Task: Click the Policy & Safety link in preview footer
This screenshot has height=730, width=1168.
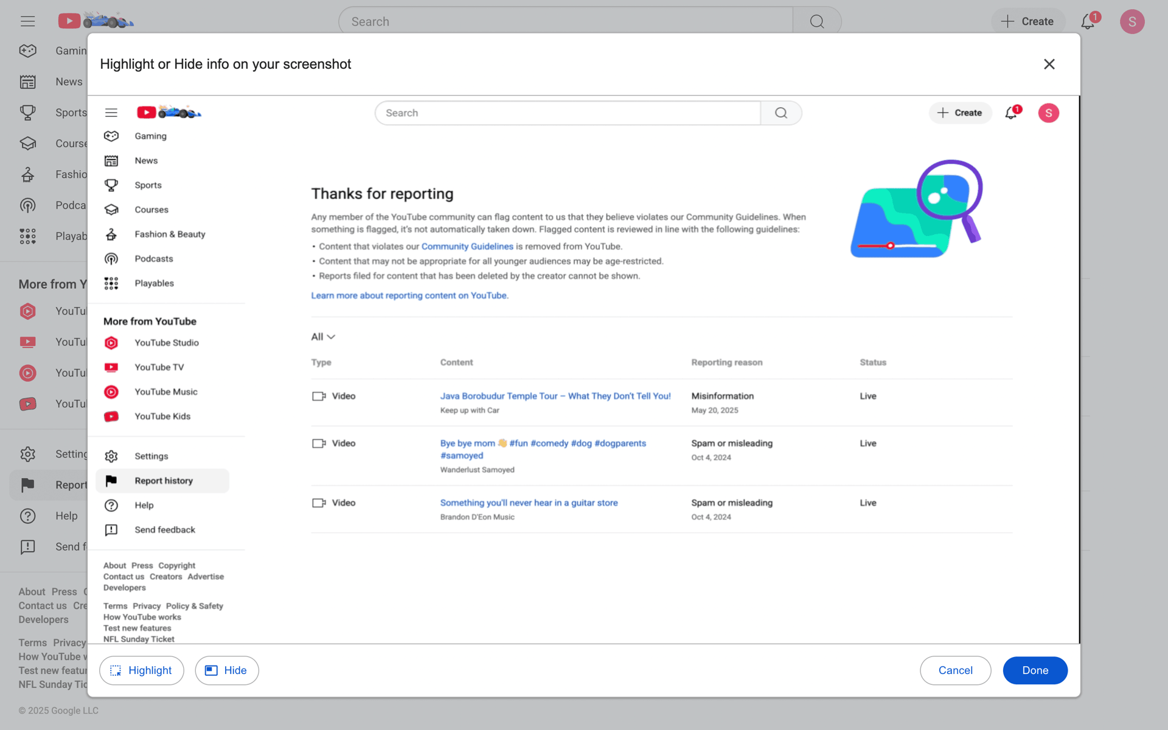Action: pyautogui.click(x=194, y=607)
